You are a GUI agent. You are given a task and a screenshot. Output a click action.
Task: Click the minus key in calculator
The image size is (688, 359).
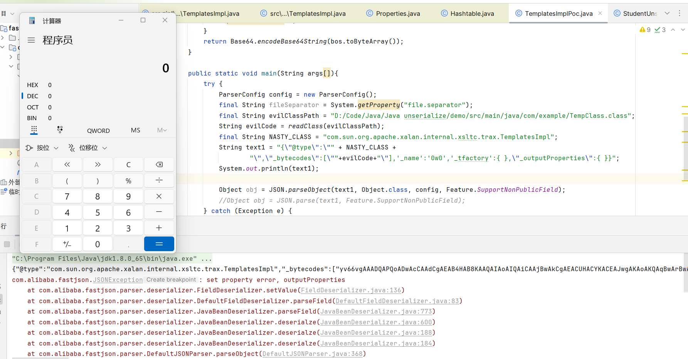tap(159, 212)
